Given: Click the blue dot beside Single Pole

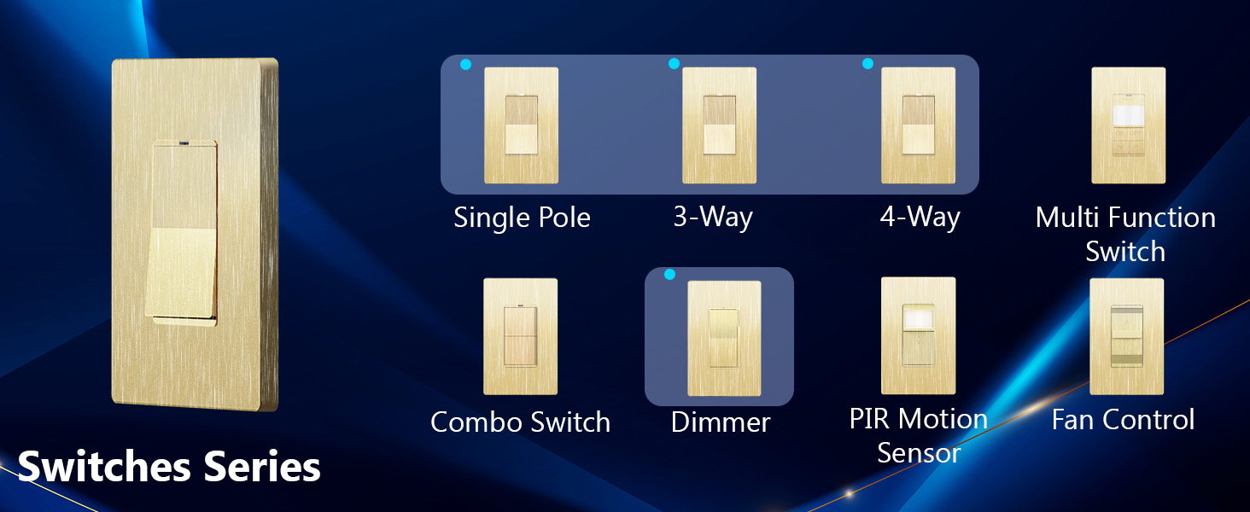Looking at the screenshot, I should [x=465, y=64].
